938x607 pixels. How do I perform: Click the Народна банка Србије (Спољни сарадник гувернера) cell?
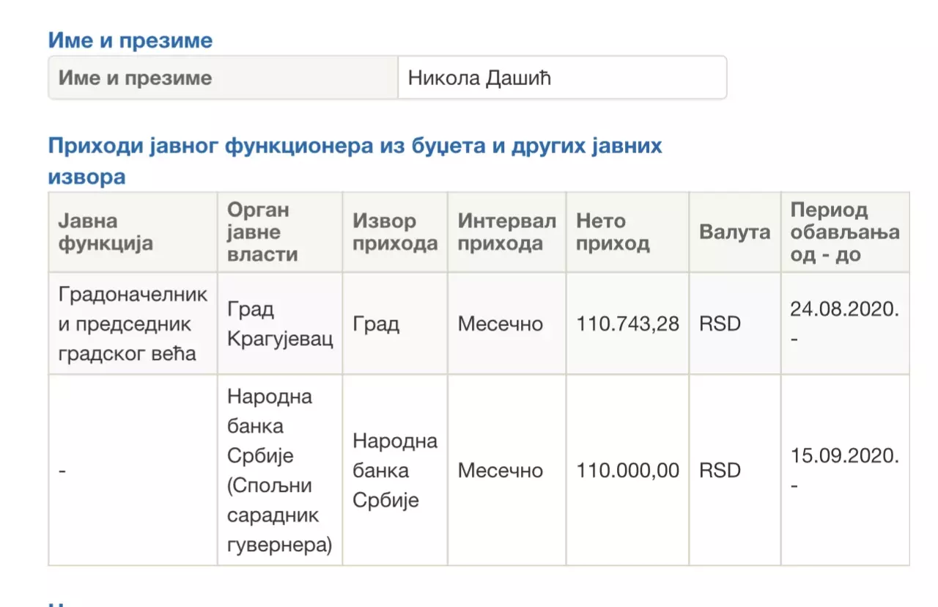coord(279,470)
